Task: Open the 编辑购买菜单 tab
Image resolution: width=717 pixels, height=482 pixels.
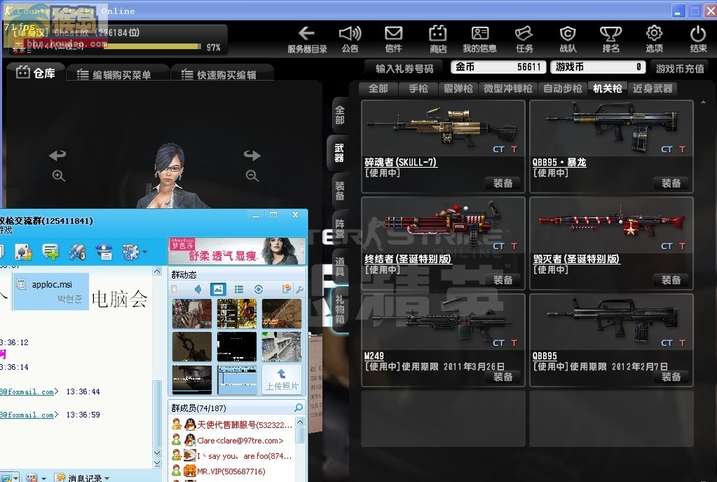Action: coord(116,74)
